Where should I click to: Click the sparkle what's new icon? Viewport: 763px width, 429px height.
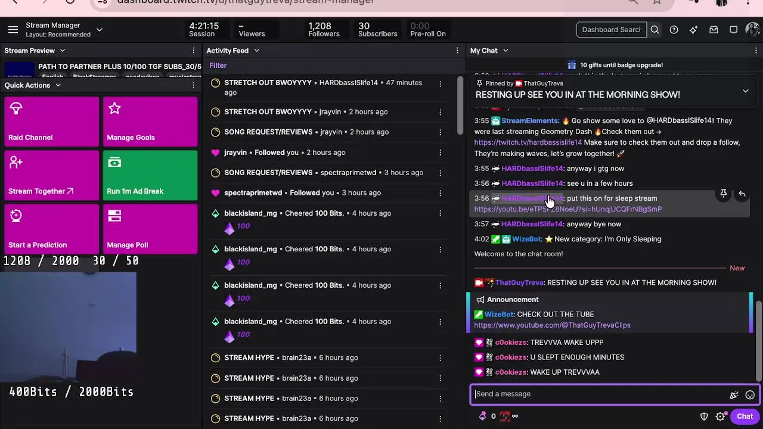(x=693, y=30)
